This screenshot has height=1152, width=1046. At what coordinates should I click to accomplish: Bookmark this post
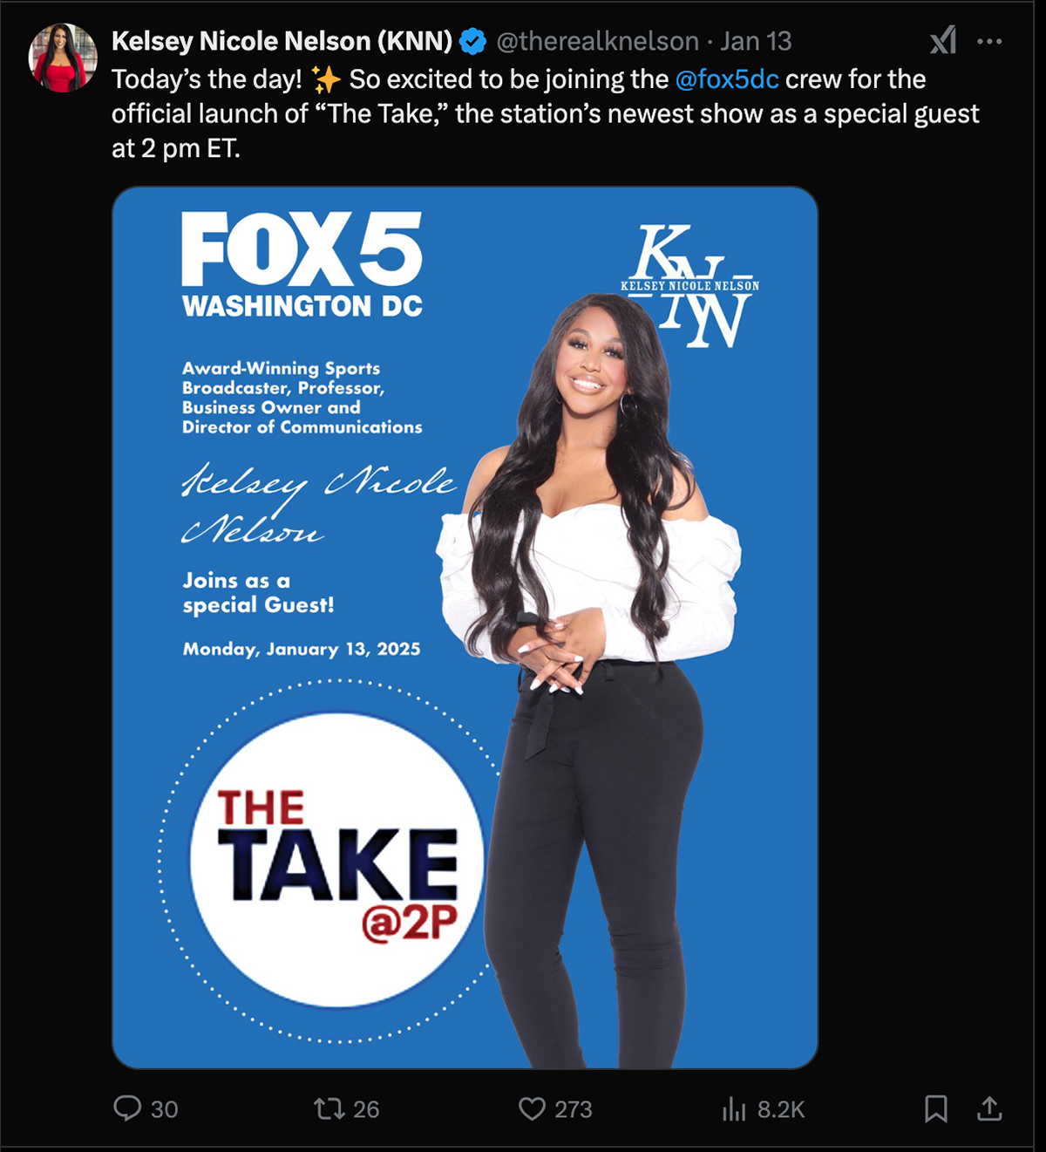[935, 1108]
